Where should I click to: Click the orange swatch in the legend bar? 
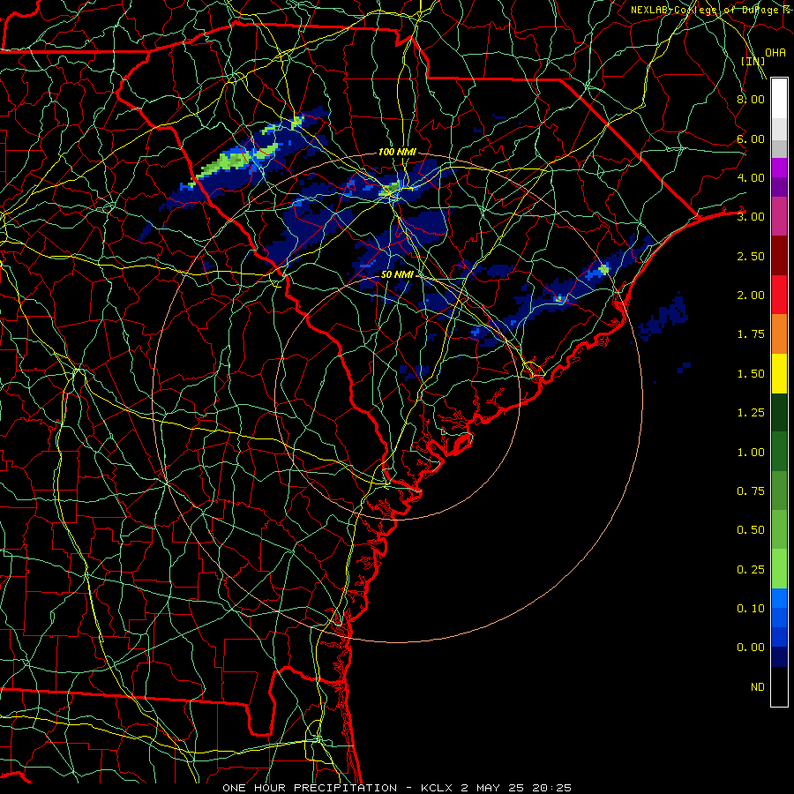(x=779, y=334)
